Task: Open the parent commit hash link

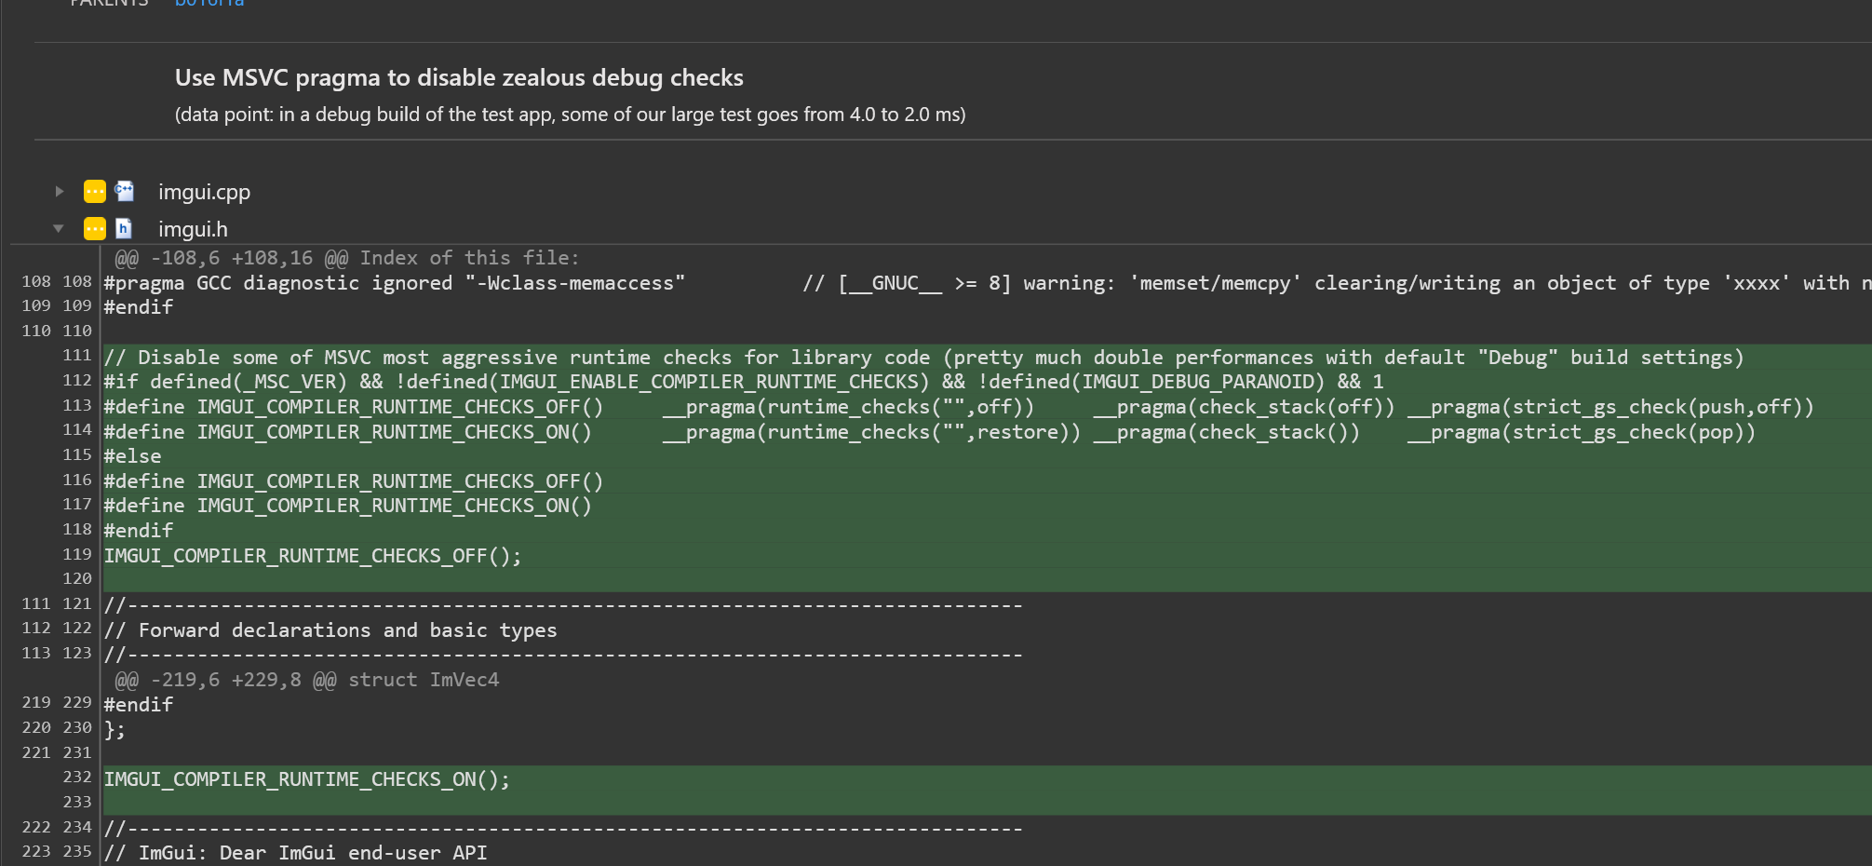Action: [209, 3]
